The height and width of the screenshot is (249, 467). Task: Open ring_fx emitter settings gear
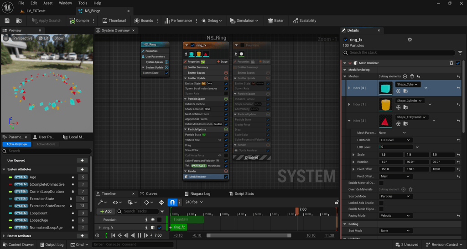tap(410, 40)
